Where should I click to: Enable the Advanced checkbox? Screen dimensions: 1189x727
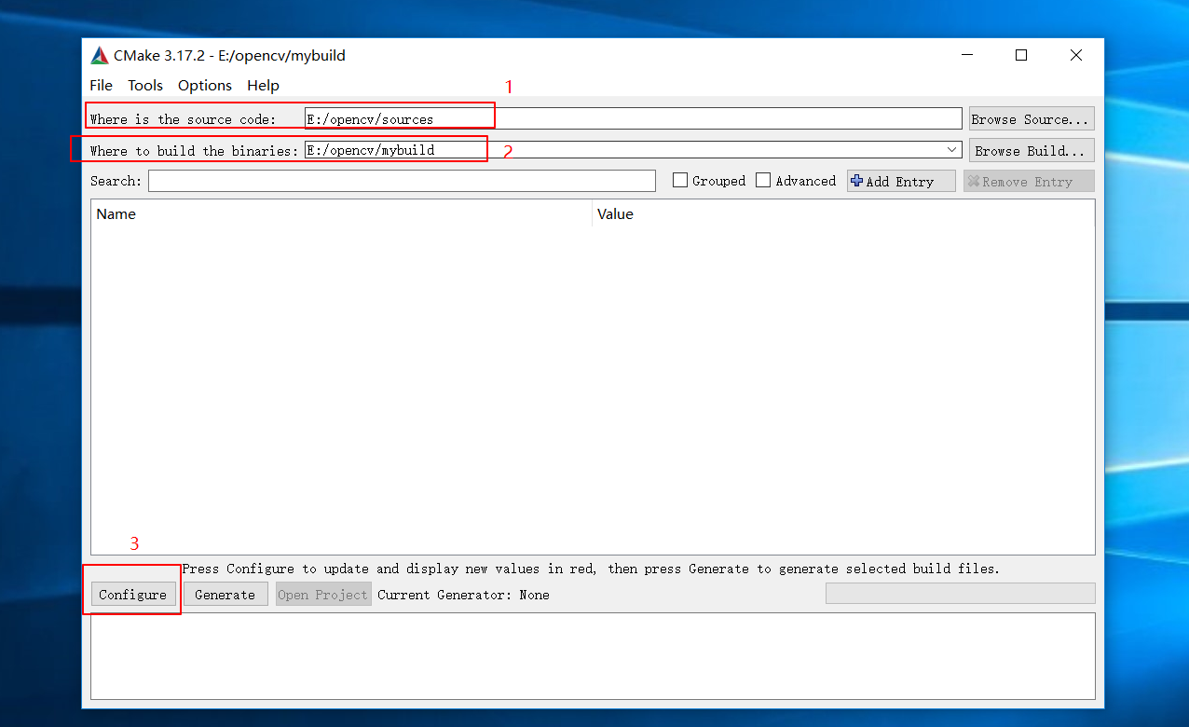(763, 181)
